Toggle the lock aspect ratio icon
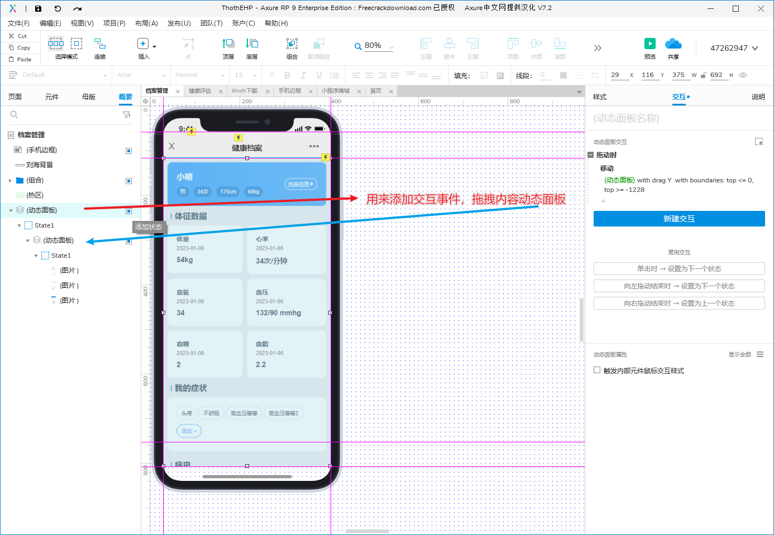The height and width of the screenshot is (535, 774). [x=704, y=75]
